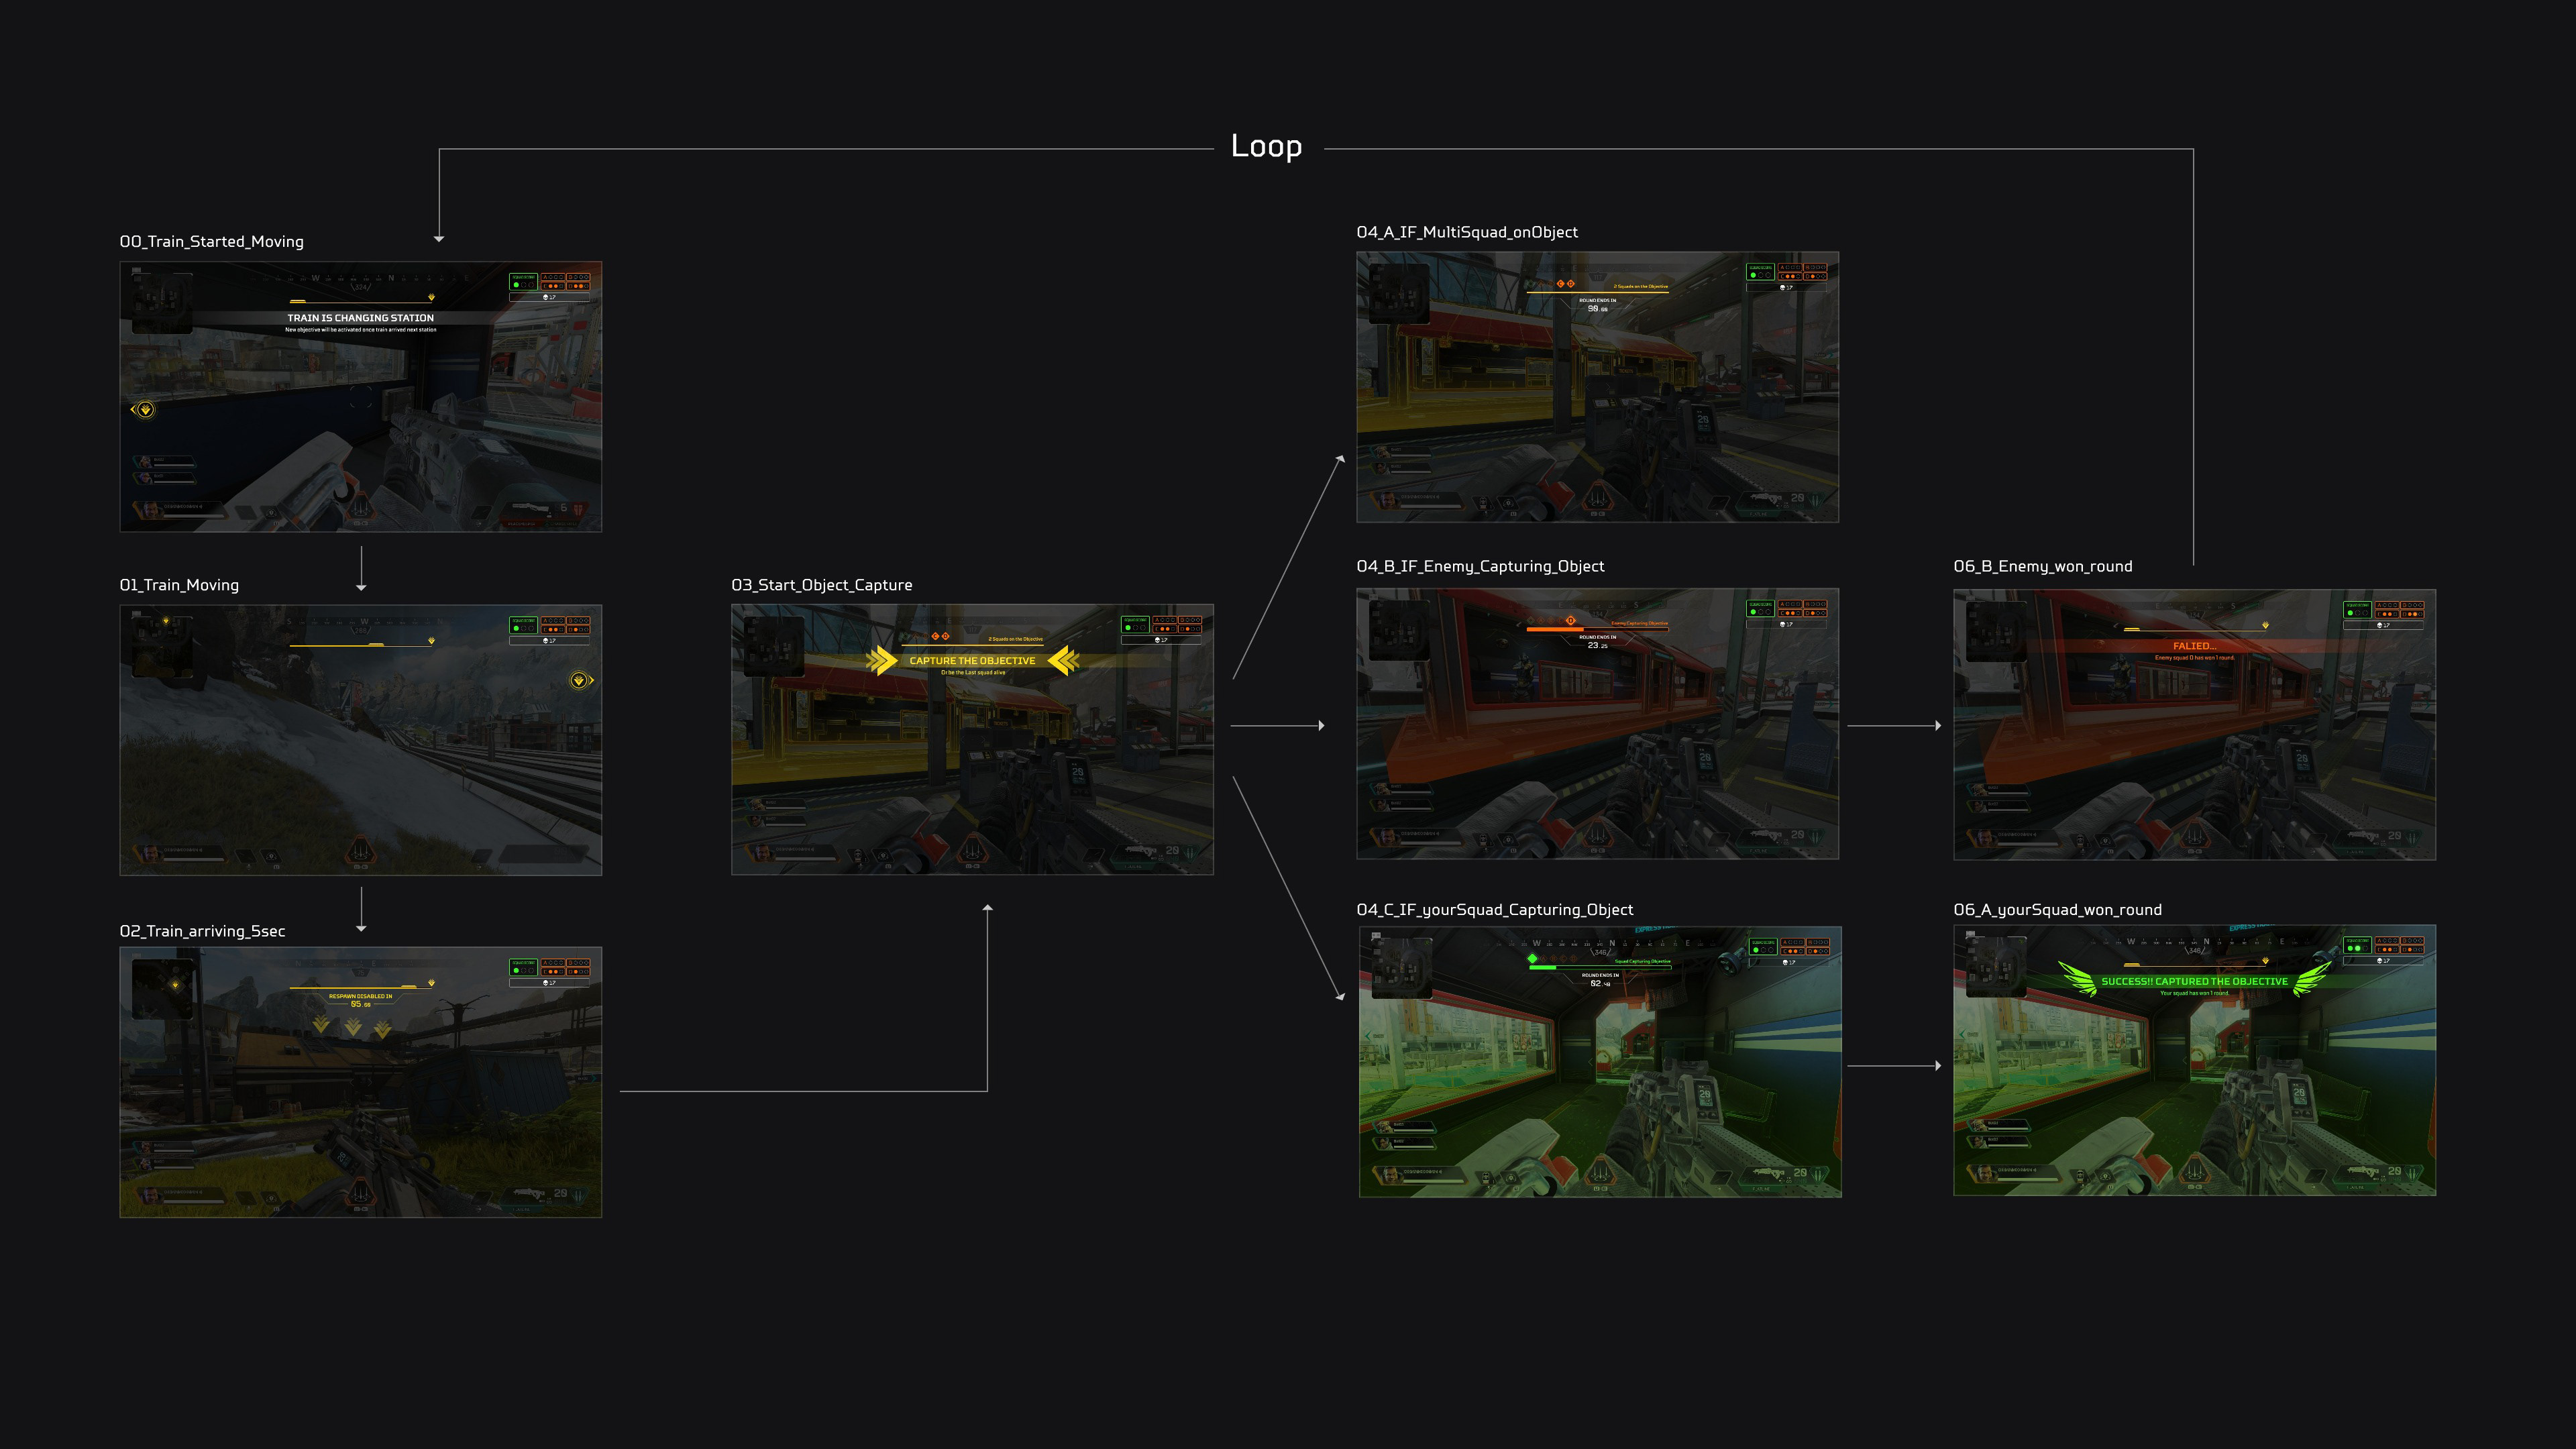The height and width of the screenshot is (1449, 2576).
Task: Open the 01_Train_Moving frame thumbnail
Action: 360,740
